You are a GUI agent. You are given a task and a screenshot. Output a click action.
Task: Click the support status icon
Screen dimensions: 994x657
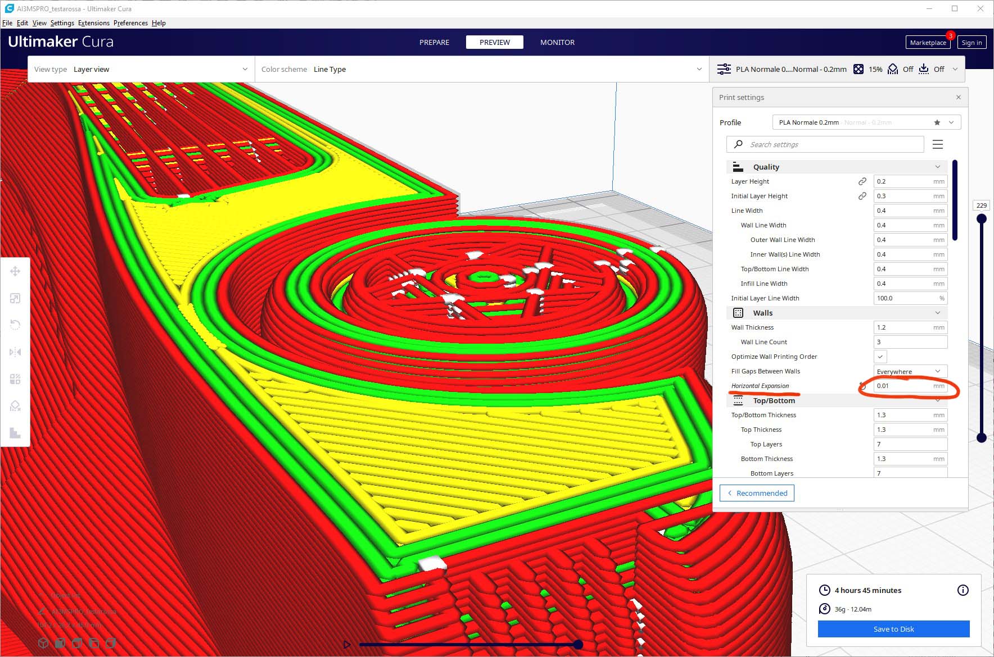coord(893,69)
